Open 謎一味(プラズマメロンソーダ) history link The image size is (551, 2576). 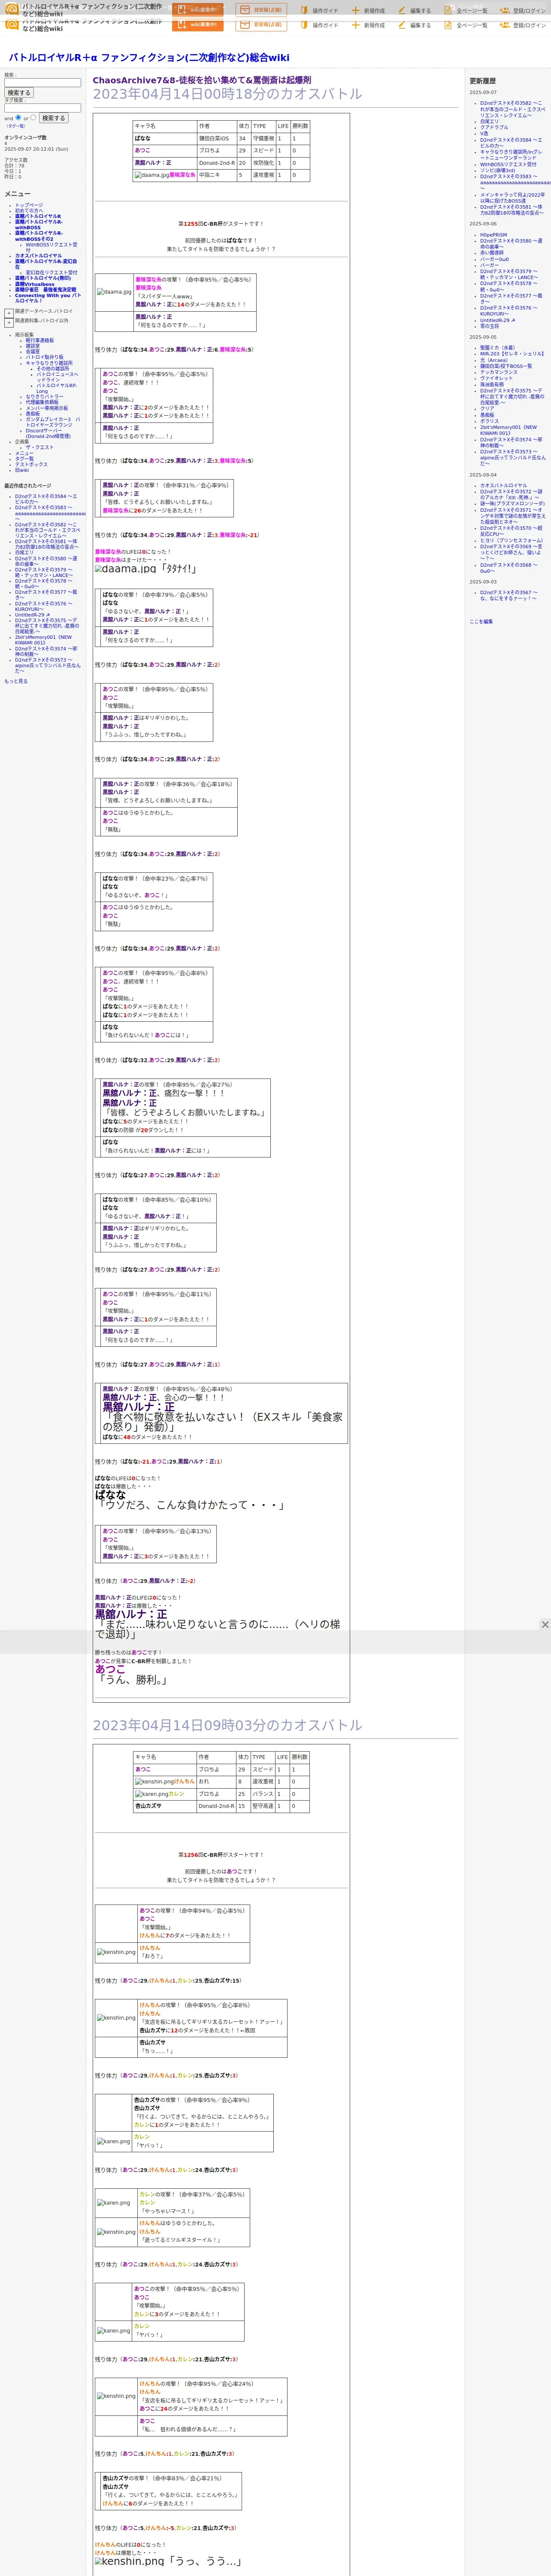click(x=512, y=503)
